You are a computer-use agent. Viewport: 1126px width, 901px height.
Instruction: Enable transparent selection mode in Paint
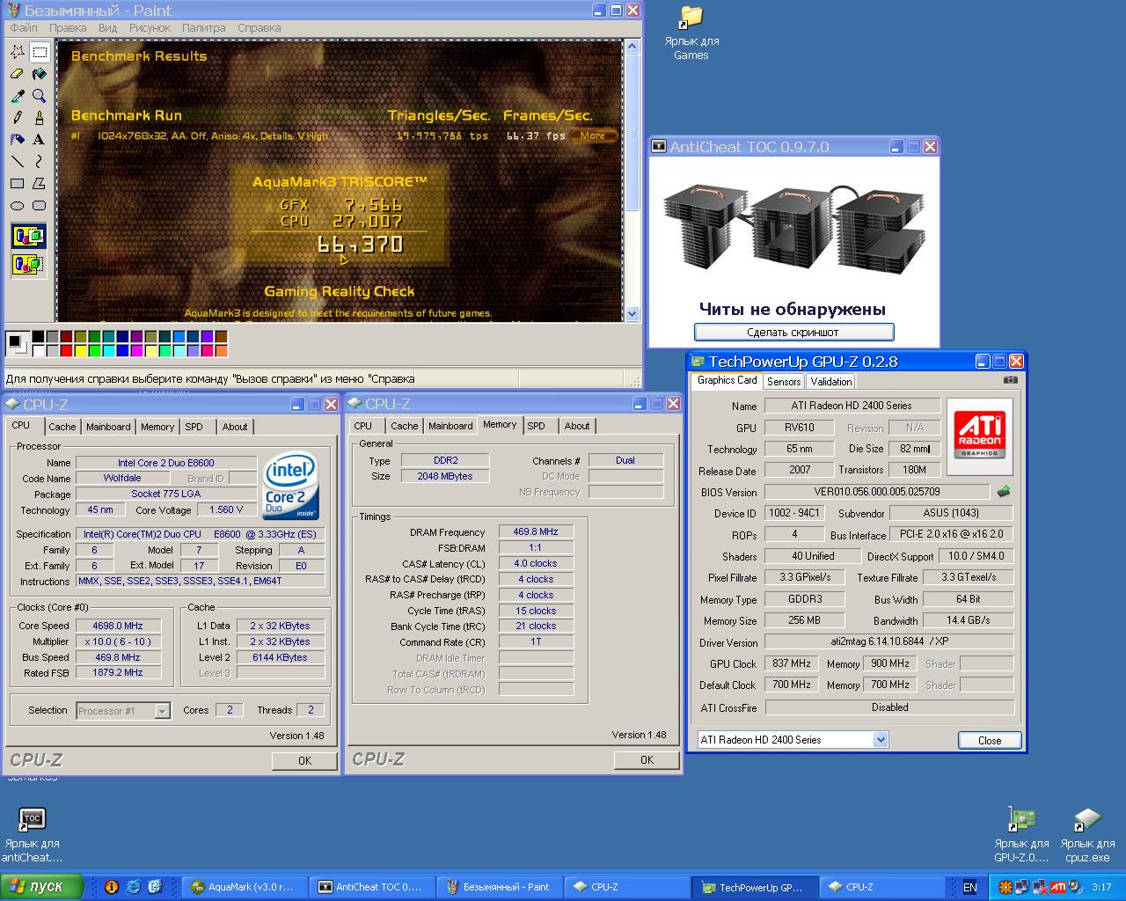[28, 263]
